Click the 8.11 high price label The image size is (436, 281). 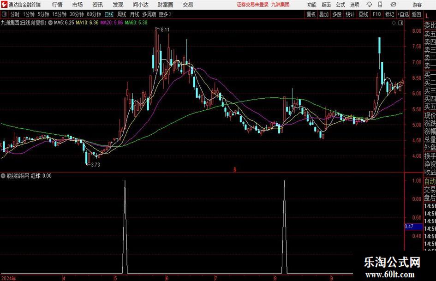[165, 30]
